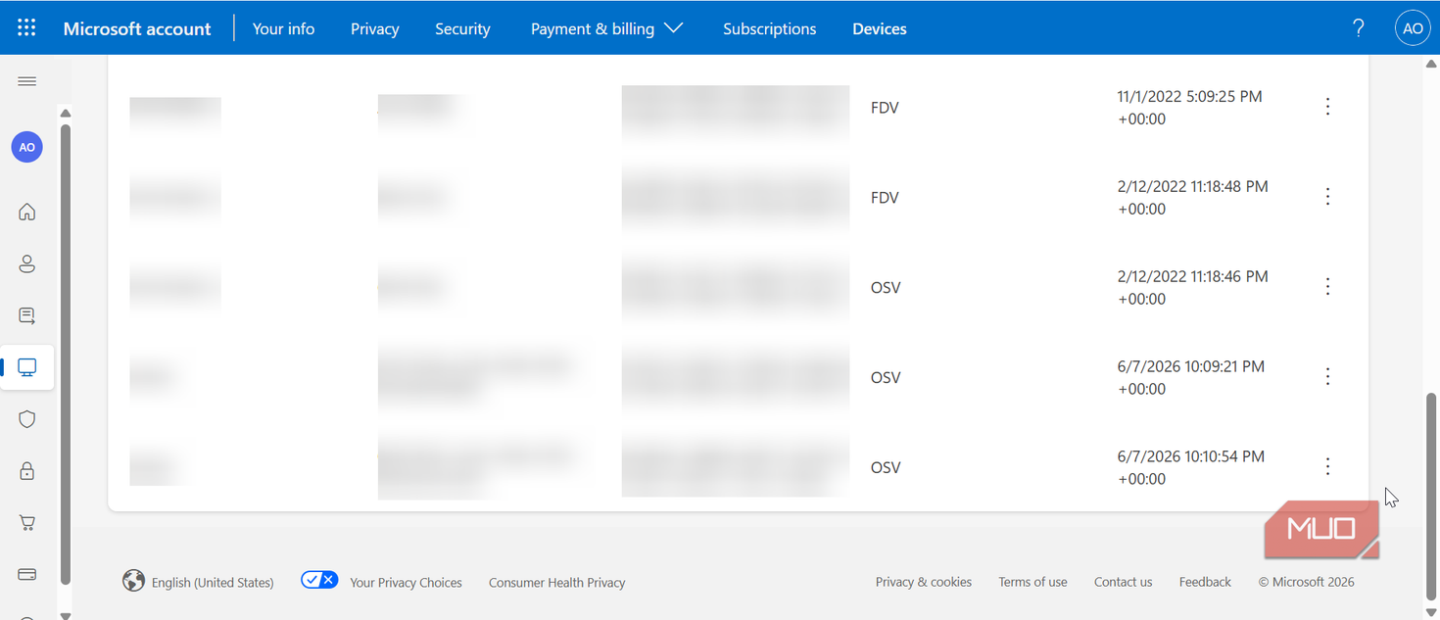
Task: Open more options for 11/1/2022 5:09:25 PM row
Action: point(1327,107)
